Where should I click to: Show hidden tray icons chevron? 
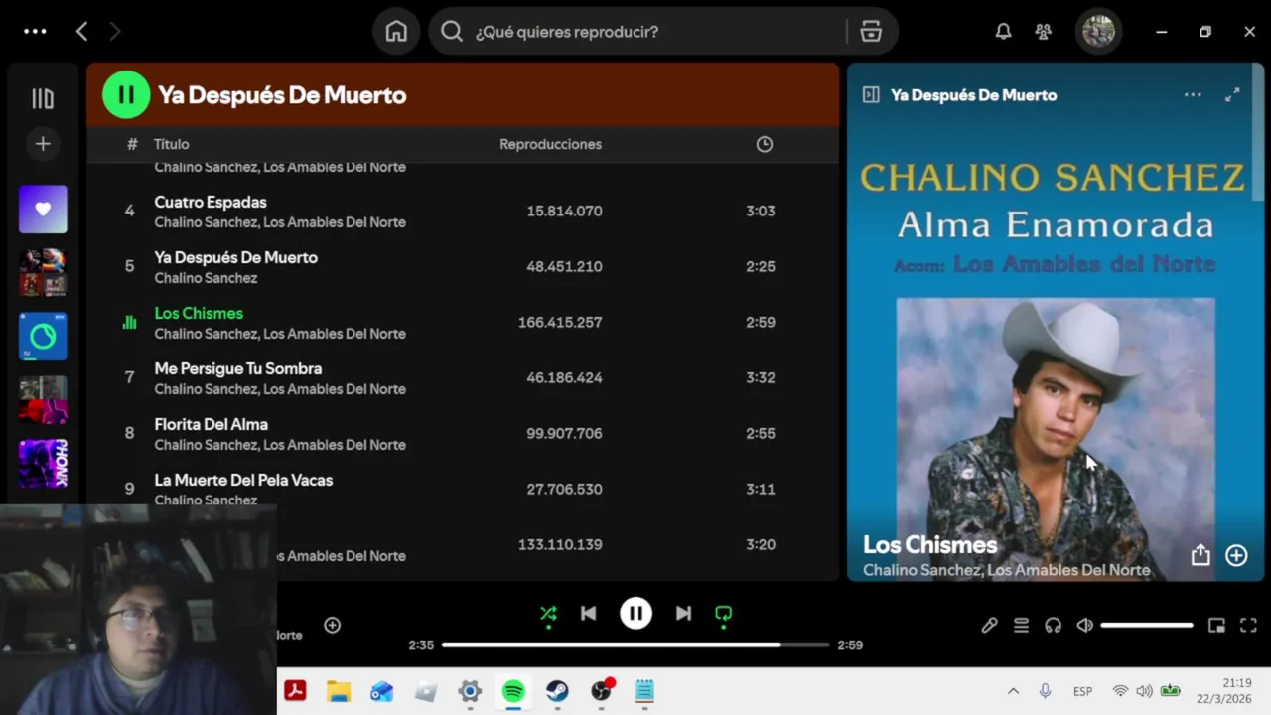coord(1013,691)
